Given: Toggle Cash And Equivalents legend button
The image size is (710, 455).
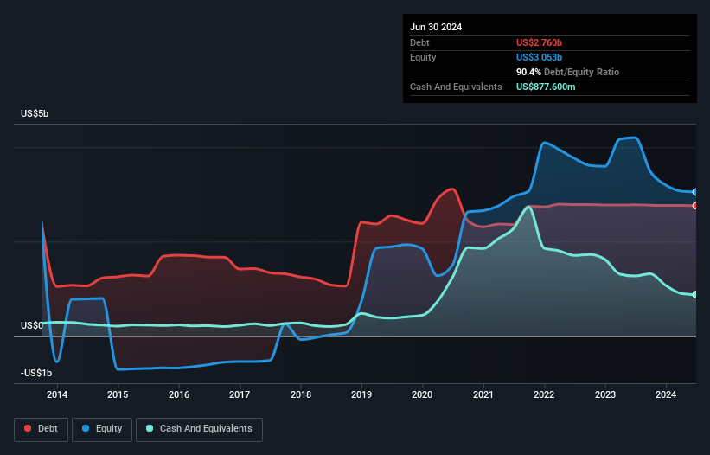Looking at the screenshot, I should (x=199, y=429).
